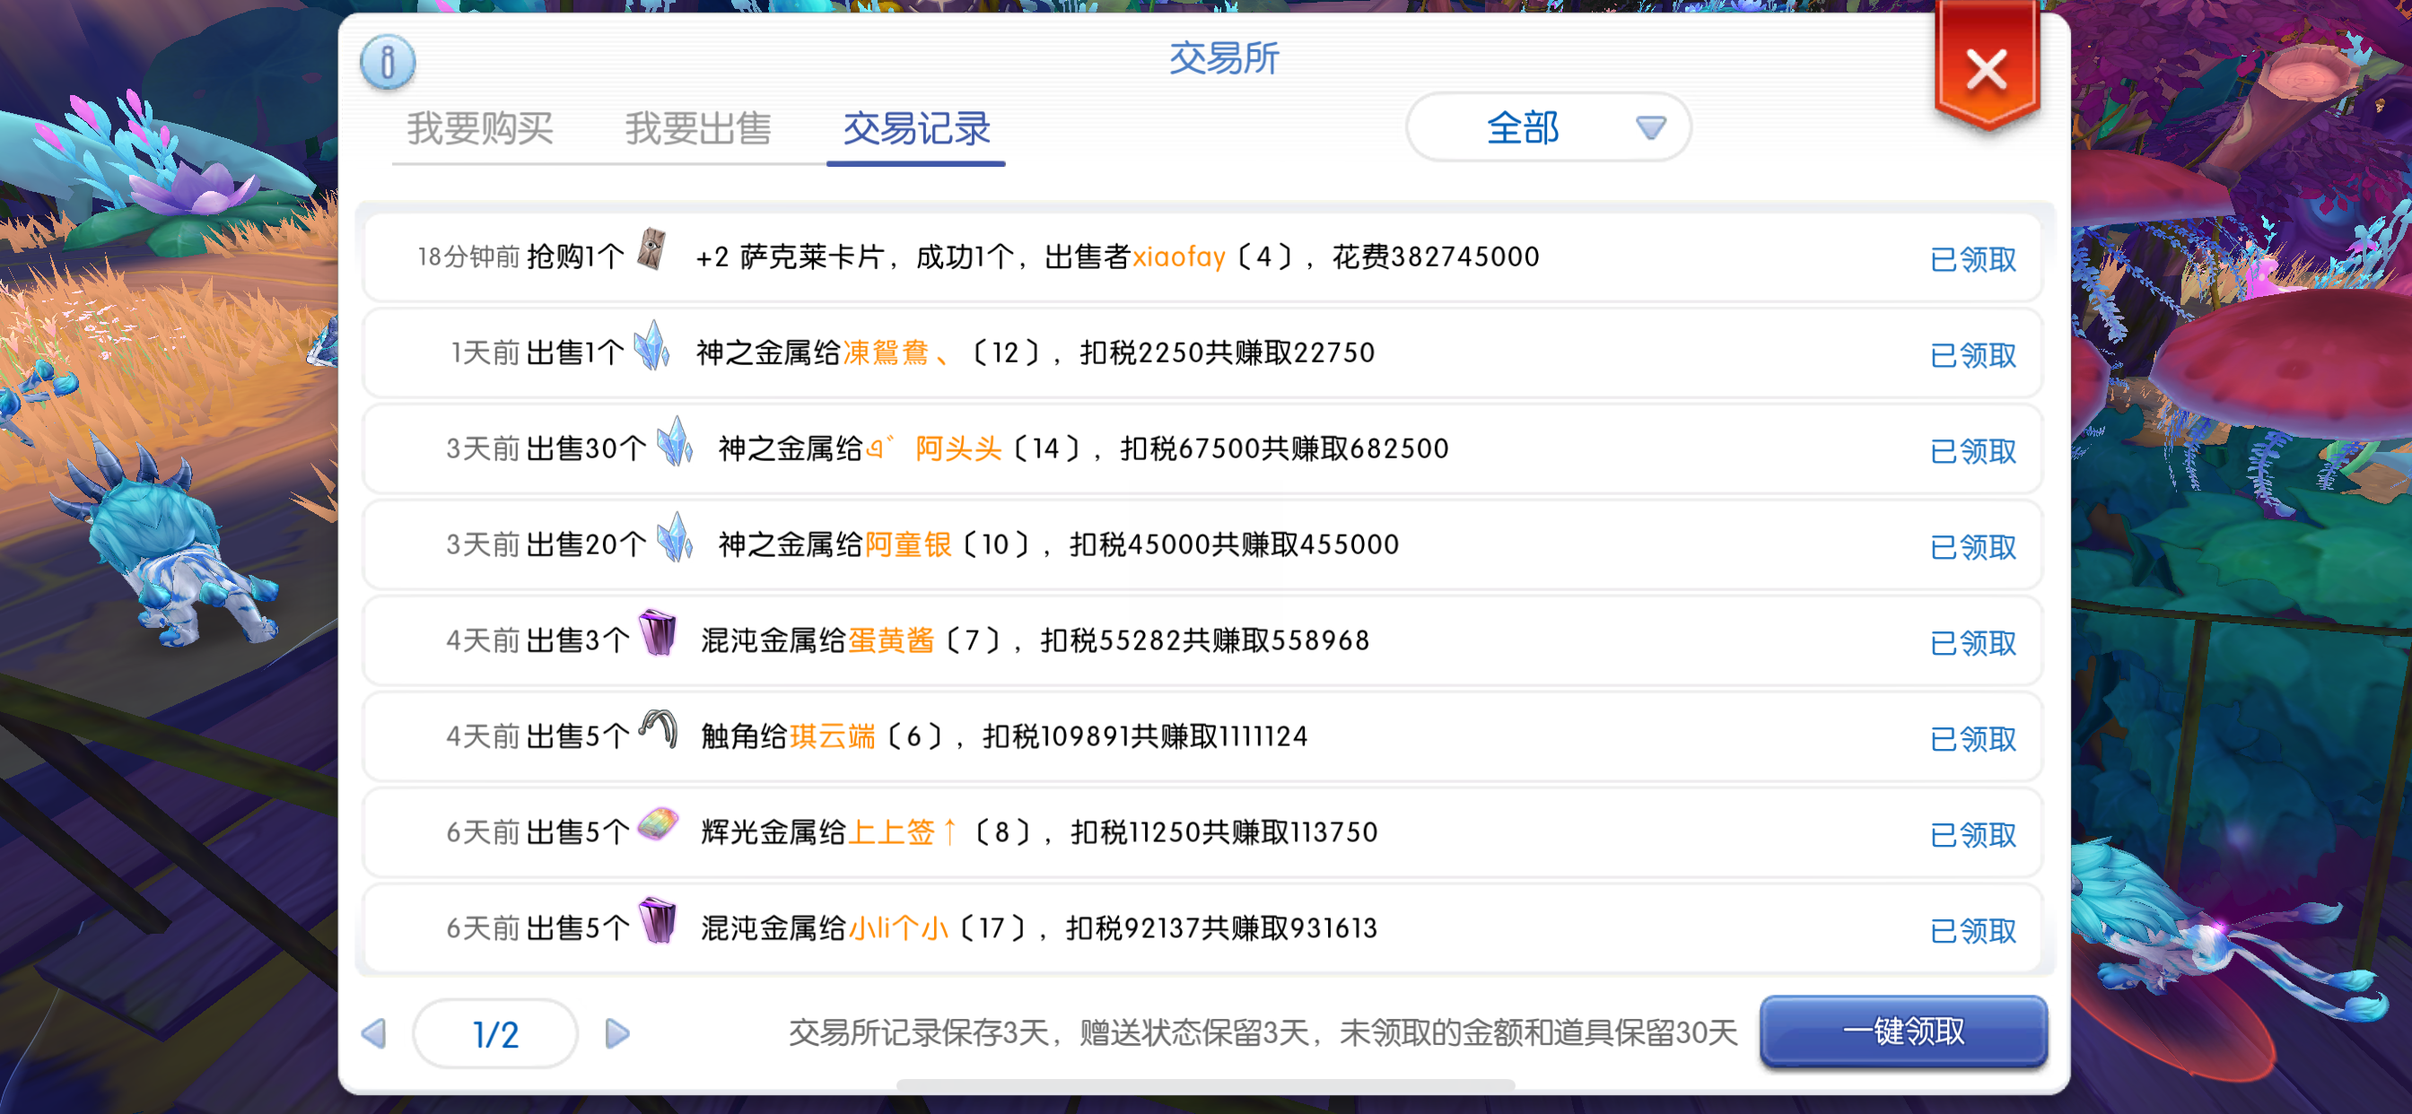Click 混沌金属 purple icon in 出售3个 row
Viewport: 2412px width, 1114px height.
click(x=658, y=634)
